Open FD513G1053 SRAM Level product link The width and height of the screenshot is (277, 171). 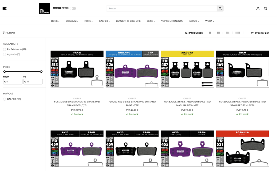[77, 103]
